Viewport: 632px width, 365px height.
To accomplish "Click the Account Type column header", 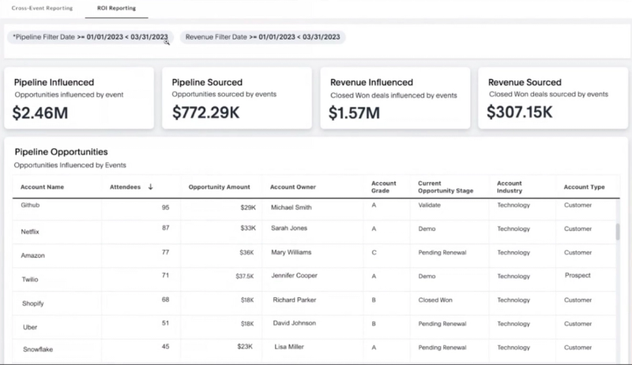I will [x=584, y=188].
